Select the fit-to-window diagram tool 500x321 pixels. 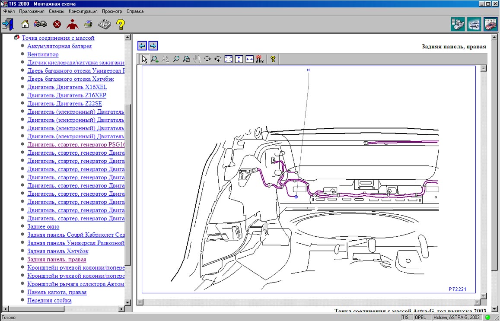coord(229,59)
